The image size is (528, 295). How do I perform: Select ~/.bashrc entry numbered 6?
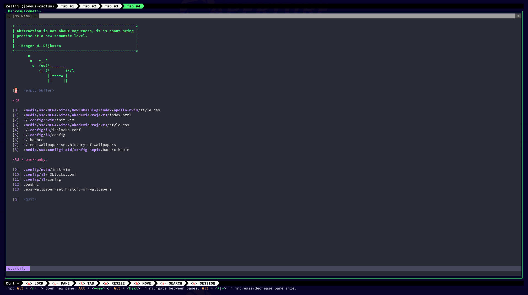(x=33, y=140)
